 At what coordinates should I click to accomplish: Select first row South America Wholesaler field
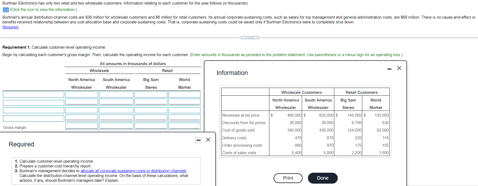116,94
